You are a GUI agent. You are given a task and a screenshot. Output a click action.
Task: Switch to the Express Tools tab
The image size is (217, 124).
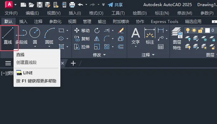pos(164,22)
